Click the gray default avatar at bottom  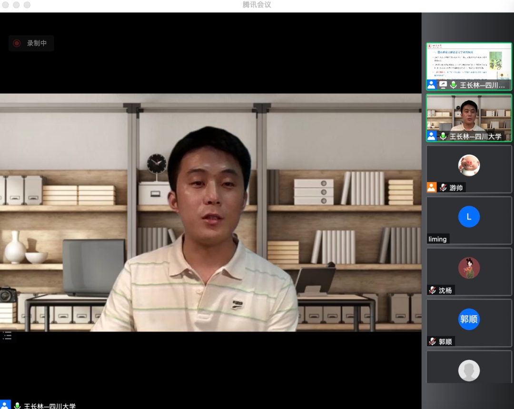click(x=469, y=370)
